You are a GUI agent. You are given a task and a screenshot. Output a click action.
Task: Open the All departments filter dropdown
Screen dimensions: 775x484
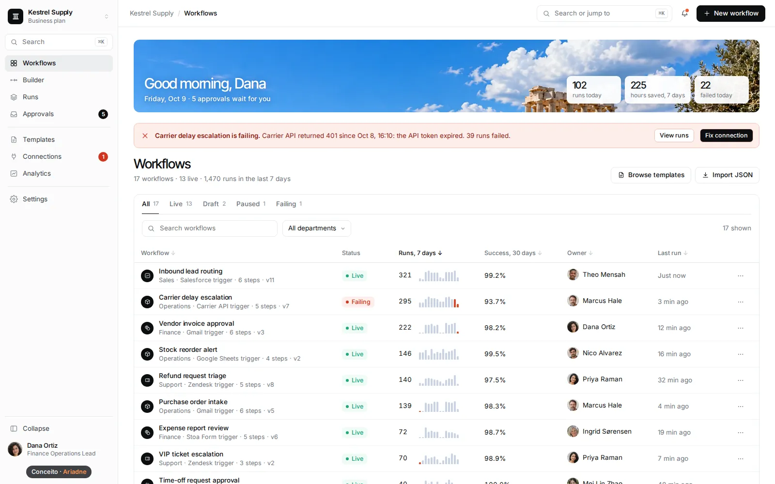pos(317,228)
